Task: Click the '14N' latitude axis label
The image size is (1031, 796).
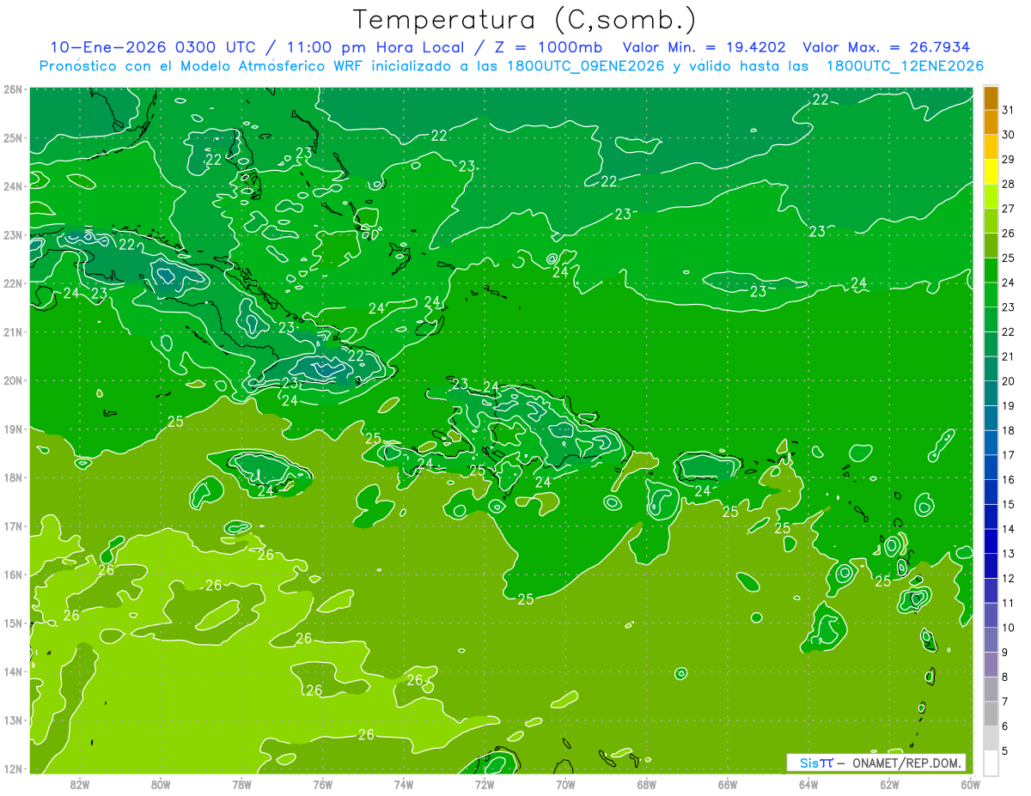Action: click(14, 671)
